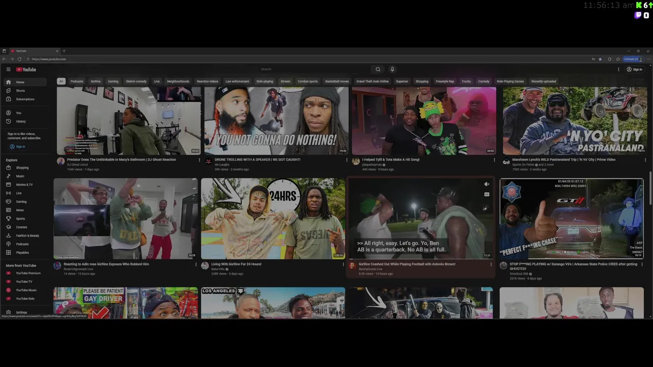Open options for Living With 6ix9ine video
653x367 pixels.
pos(343,265)
